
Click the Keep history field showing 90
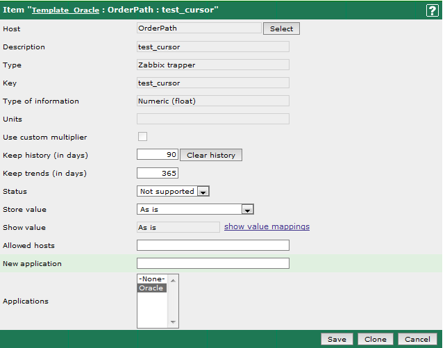pos(158,155)
